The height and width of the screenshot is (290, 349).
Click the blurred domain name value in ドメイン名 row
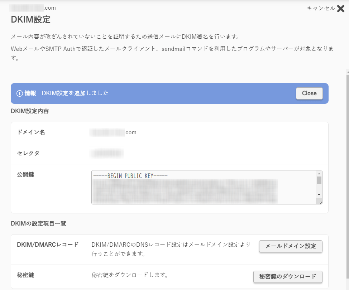pyautogui.click(x=113, y=132)
